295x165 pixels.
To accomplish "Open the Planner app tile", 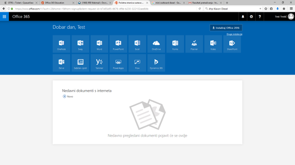I will pyautogui.click(x=194, y=44).
